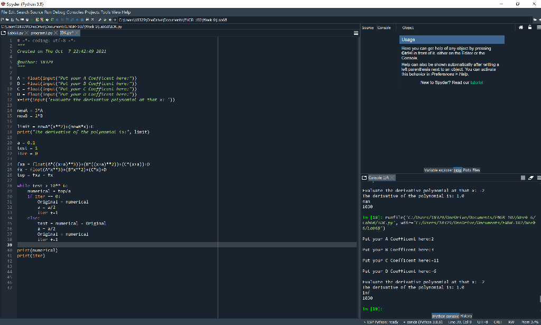Click the Help pane home icon
This screenshot has height=325, width=541.
coord(521,27)
